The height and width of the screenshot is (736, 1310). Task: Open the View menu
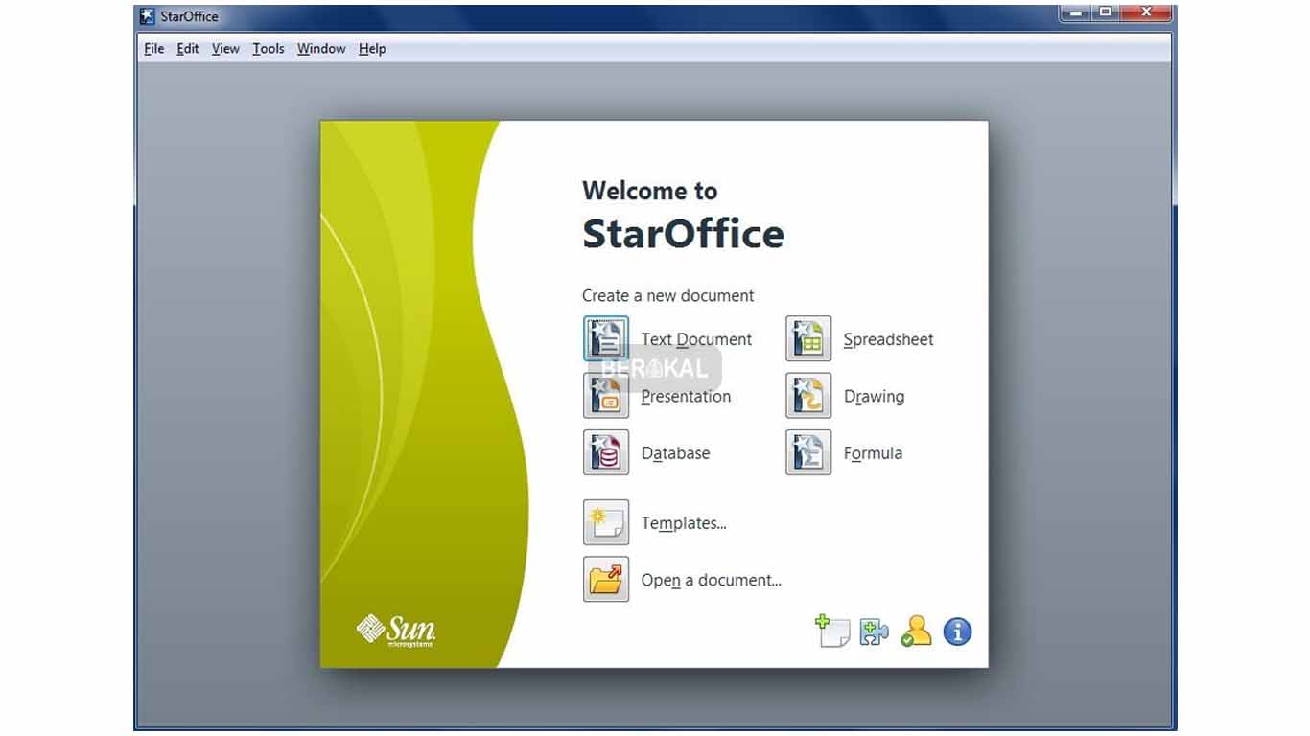click(x=225, y=49)
